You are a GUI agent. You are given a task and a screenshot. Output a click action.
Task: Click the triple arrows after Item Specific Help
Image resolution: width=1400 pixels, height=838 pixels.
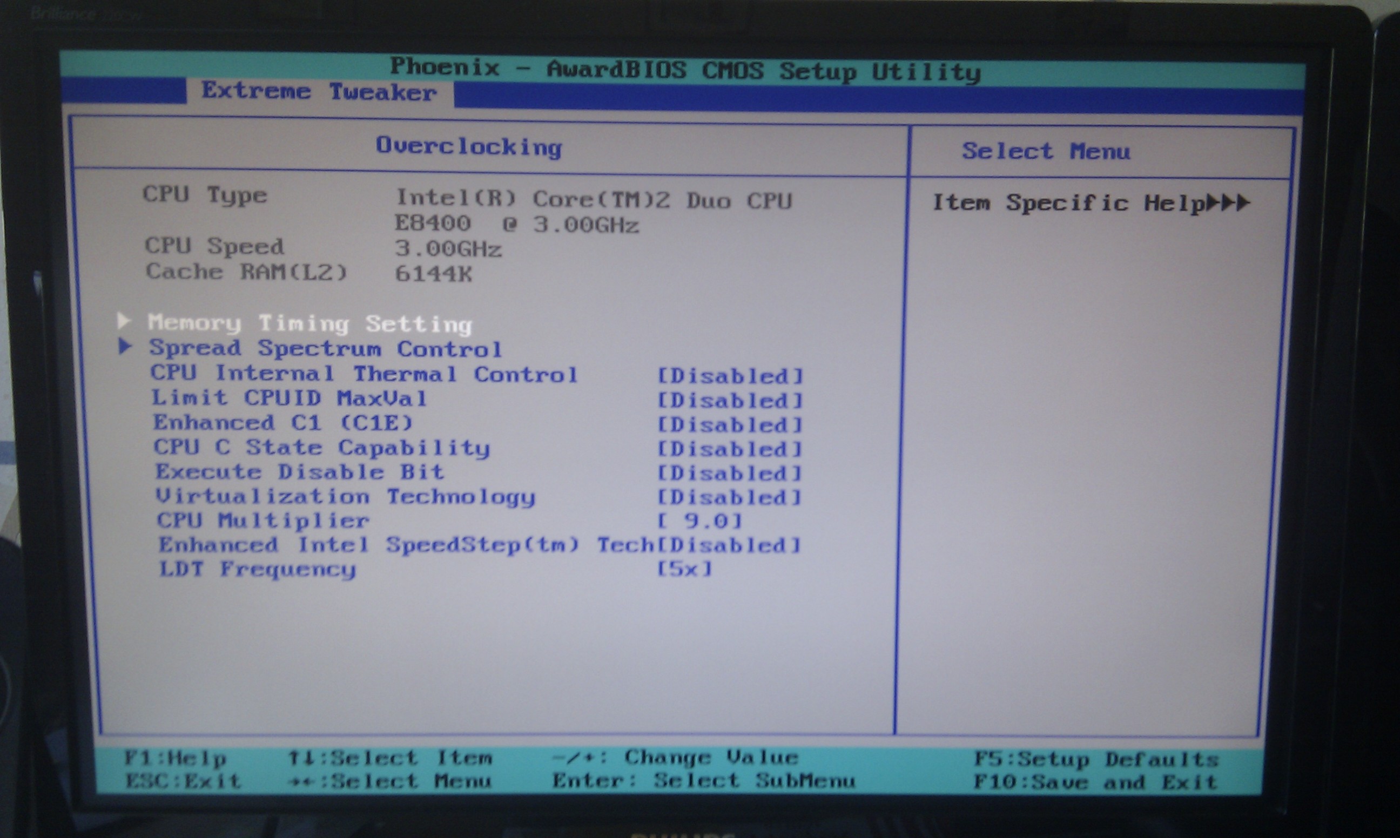(1227, 202)
